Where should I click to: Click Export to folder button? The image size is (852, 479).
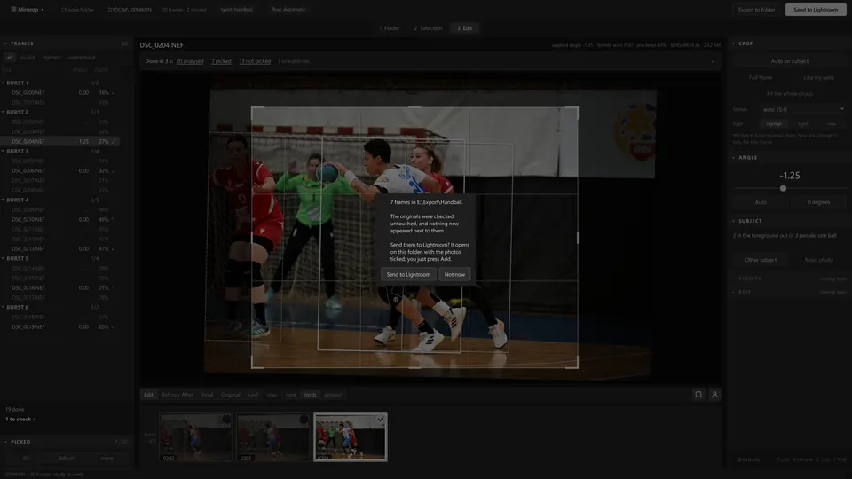[756, 9]
